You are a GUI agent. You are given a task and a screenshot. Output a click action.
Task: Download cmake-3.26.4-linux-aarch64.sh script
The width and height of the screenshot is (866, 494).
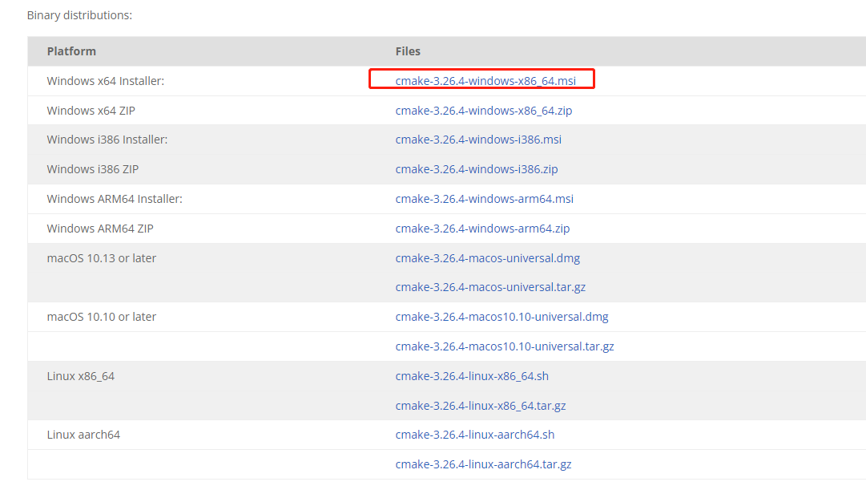[475, 435]
